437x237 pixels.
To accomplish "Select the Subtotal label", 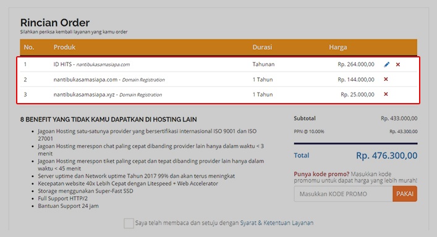I will [x=305, y=118].
